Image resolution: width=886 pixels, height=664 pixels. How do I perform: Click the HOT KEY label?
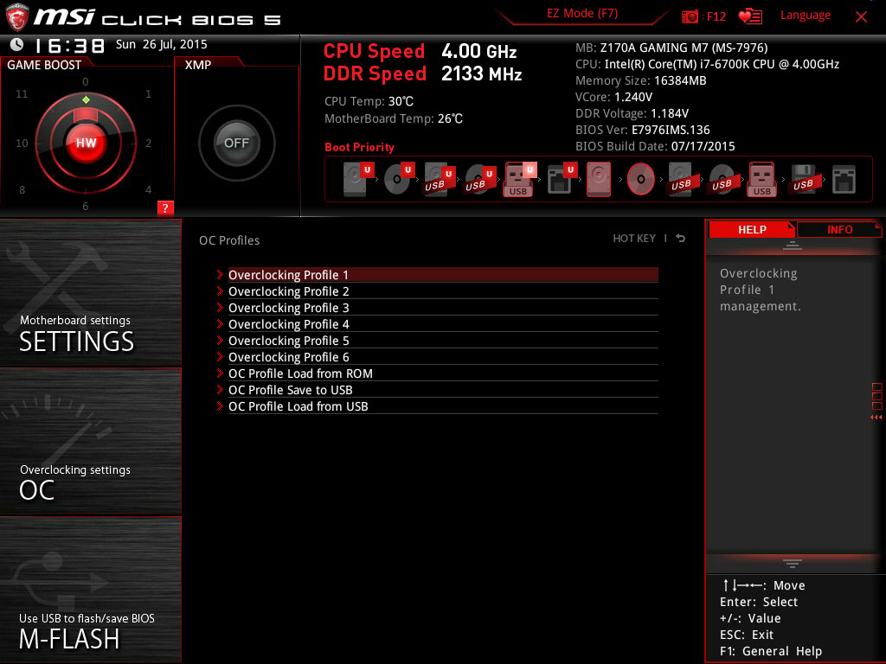[x=634, y=239]
